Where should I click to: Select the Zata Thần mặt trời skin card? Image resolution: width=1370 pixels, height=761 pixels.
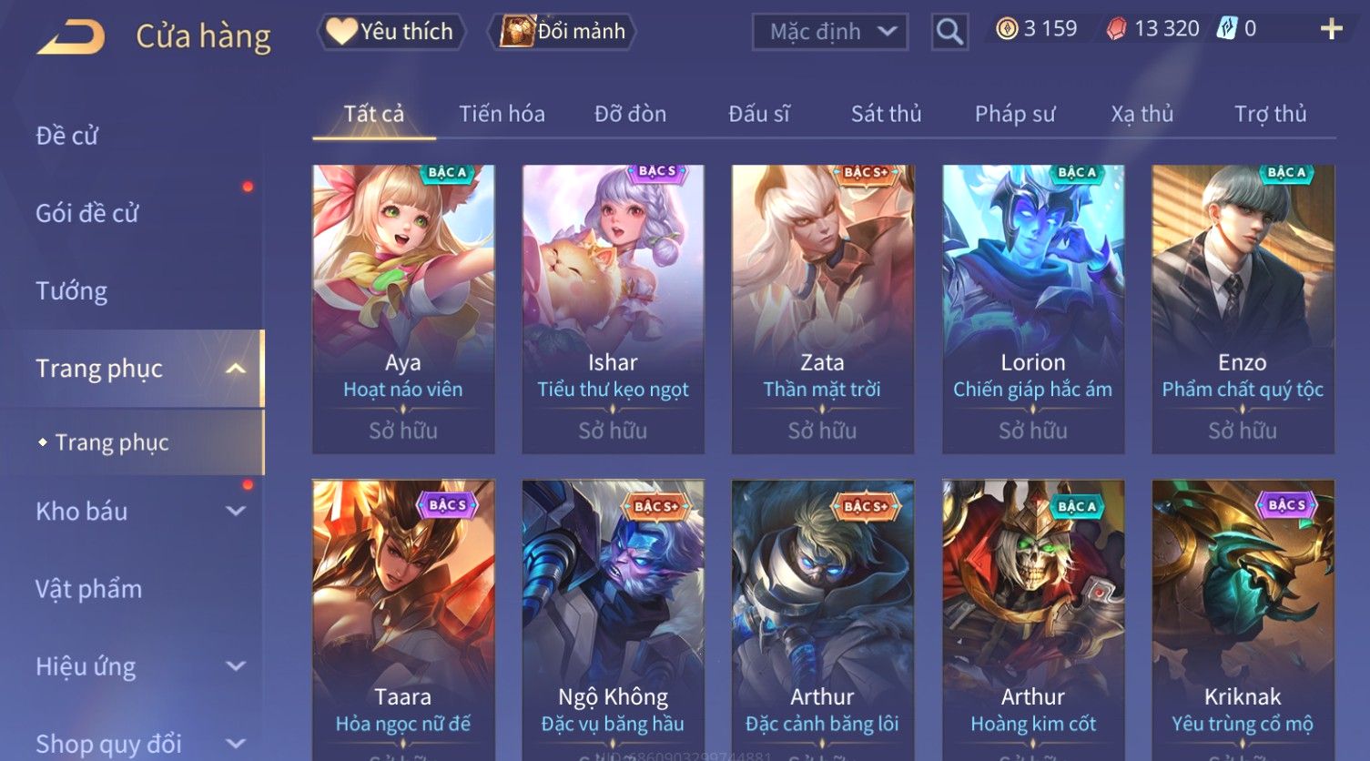pos(822,309)
